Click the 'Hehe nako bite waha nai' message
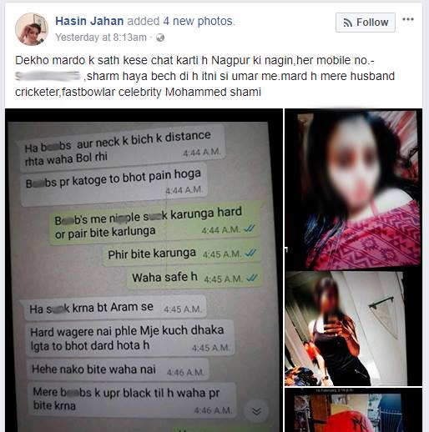429x432 pixels. tap(119, 370)
